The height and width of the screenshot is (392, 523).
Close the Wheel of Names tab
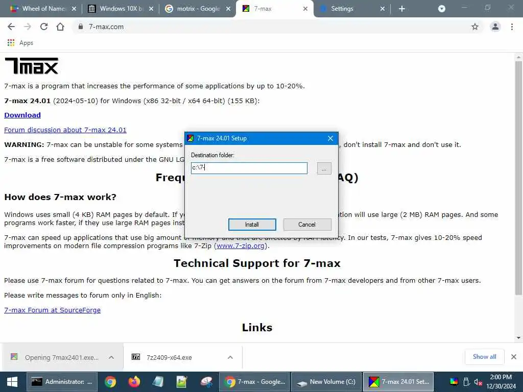tap(74, 9)
